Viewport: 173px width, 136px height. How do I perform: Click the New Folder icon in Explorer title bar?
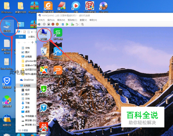[x=28, y=32]
